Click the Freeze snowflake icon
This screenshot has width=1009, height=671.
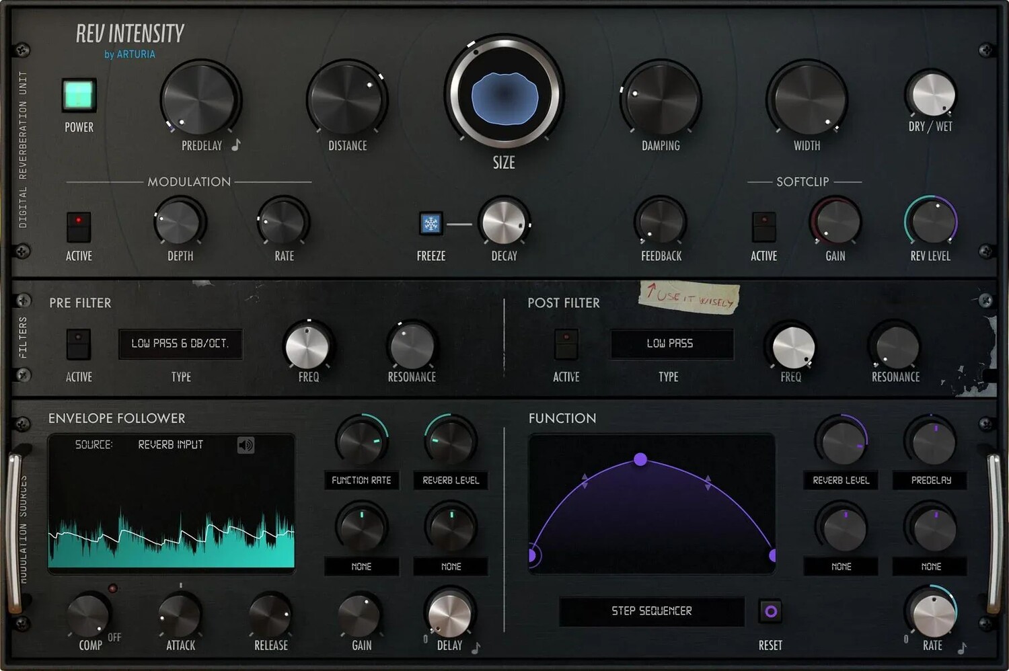point(431,223)
